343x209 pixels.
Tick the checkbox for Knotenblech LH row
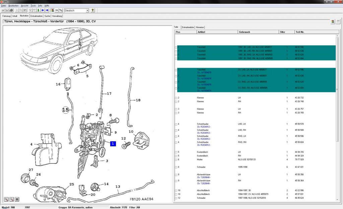click(x=176, y=152)
